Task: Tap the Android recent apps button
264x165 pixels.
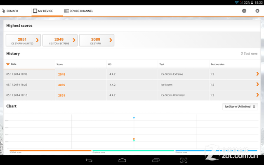Action: click(x=156, y=160)
